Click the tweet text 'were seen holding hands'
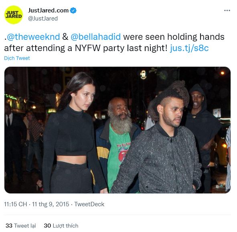The height and width of the screenshot is (232, 237). pos(174,37)
